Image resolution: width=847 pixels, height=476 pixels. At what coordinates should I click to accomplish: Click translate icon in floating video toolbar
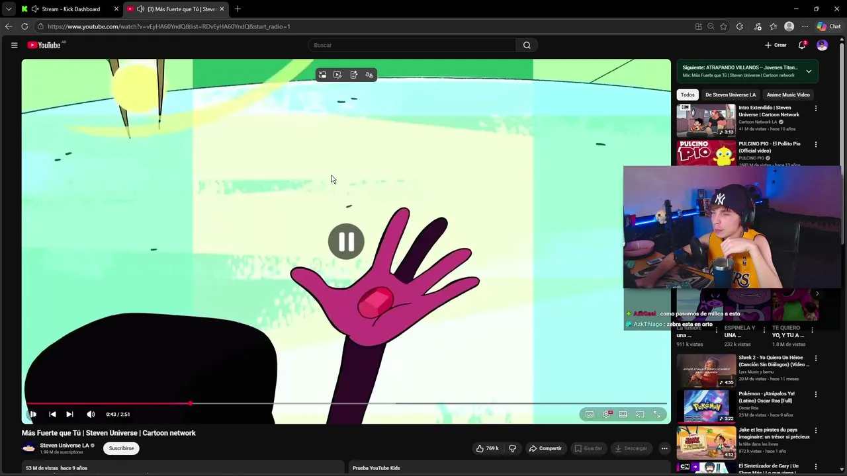click(369, 75)
